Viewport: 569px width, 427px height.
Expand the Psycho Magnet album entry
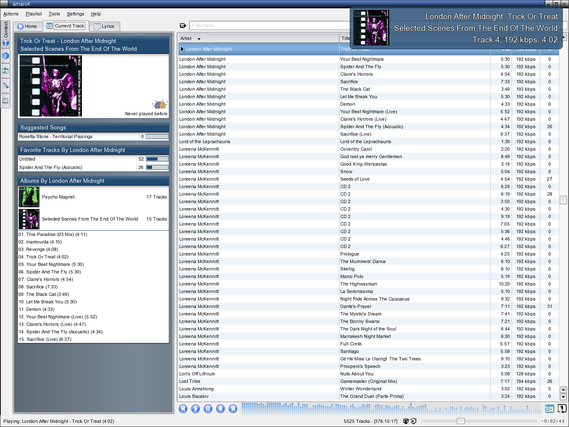click(x=93, y=197)
